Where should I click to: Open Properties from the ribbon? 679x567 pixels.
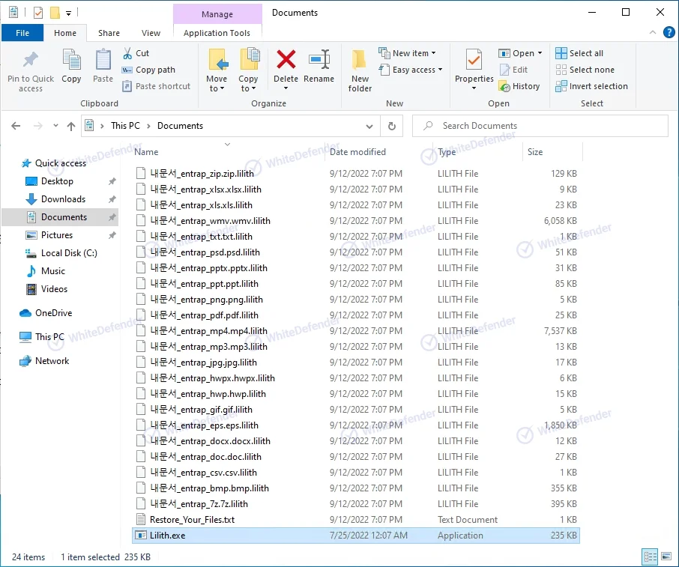click(474, 64)
